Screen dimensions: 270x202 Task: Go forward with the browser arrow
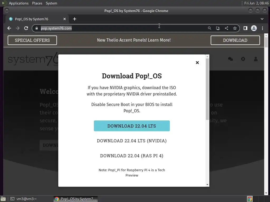point(18,28)
